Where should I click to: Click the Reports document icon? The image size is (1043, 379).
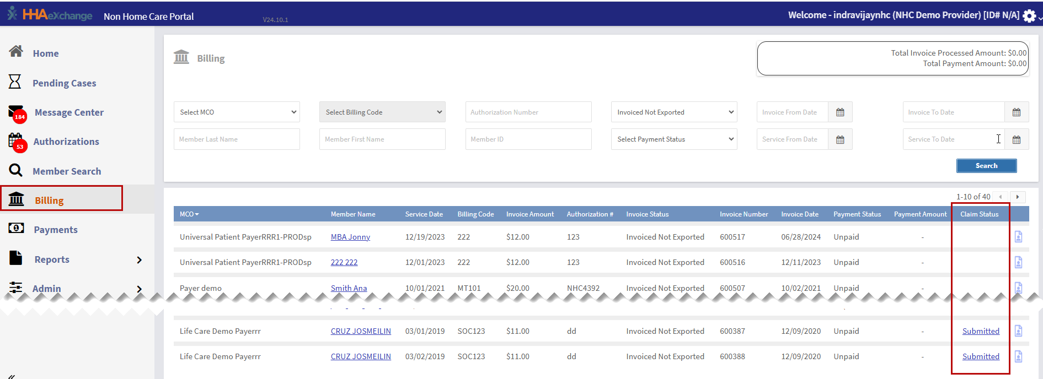tap(16, 258)
